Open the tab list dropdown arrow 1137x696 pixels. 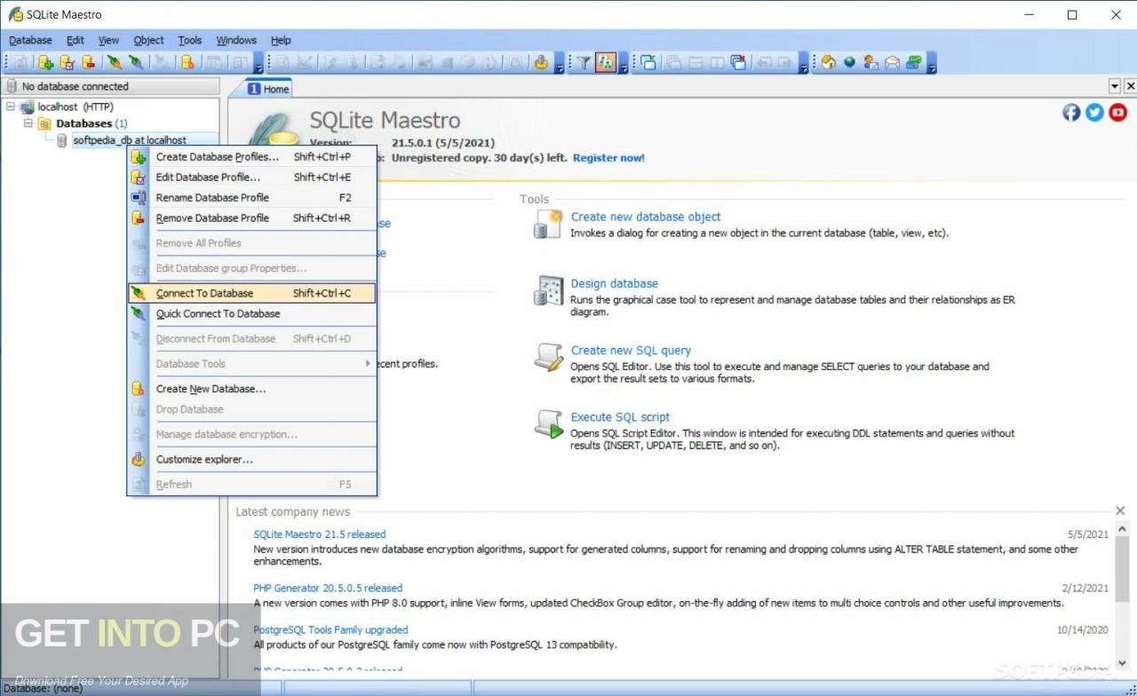pos(1115,86)
